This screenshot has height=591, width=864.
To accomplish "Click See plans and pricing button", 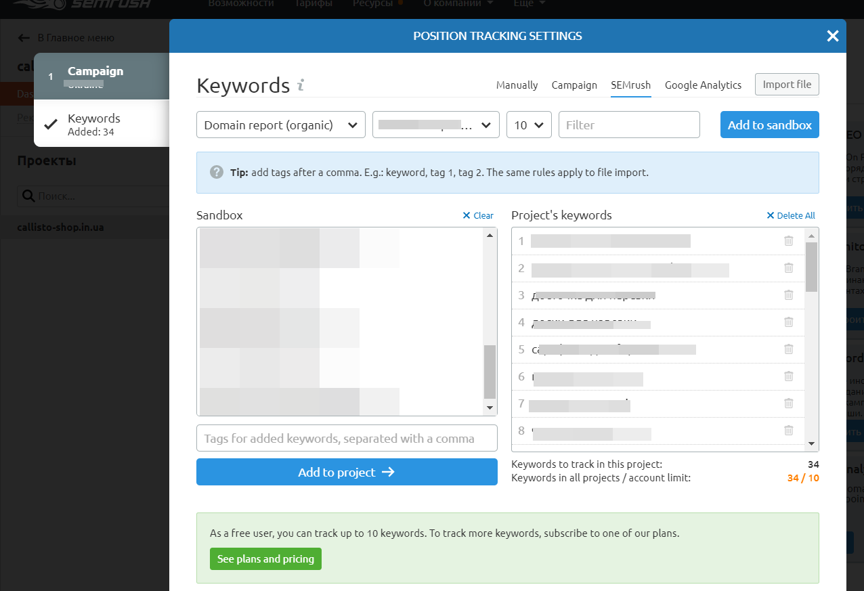I will [265, 559].
